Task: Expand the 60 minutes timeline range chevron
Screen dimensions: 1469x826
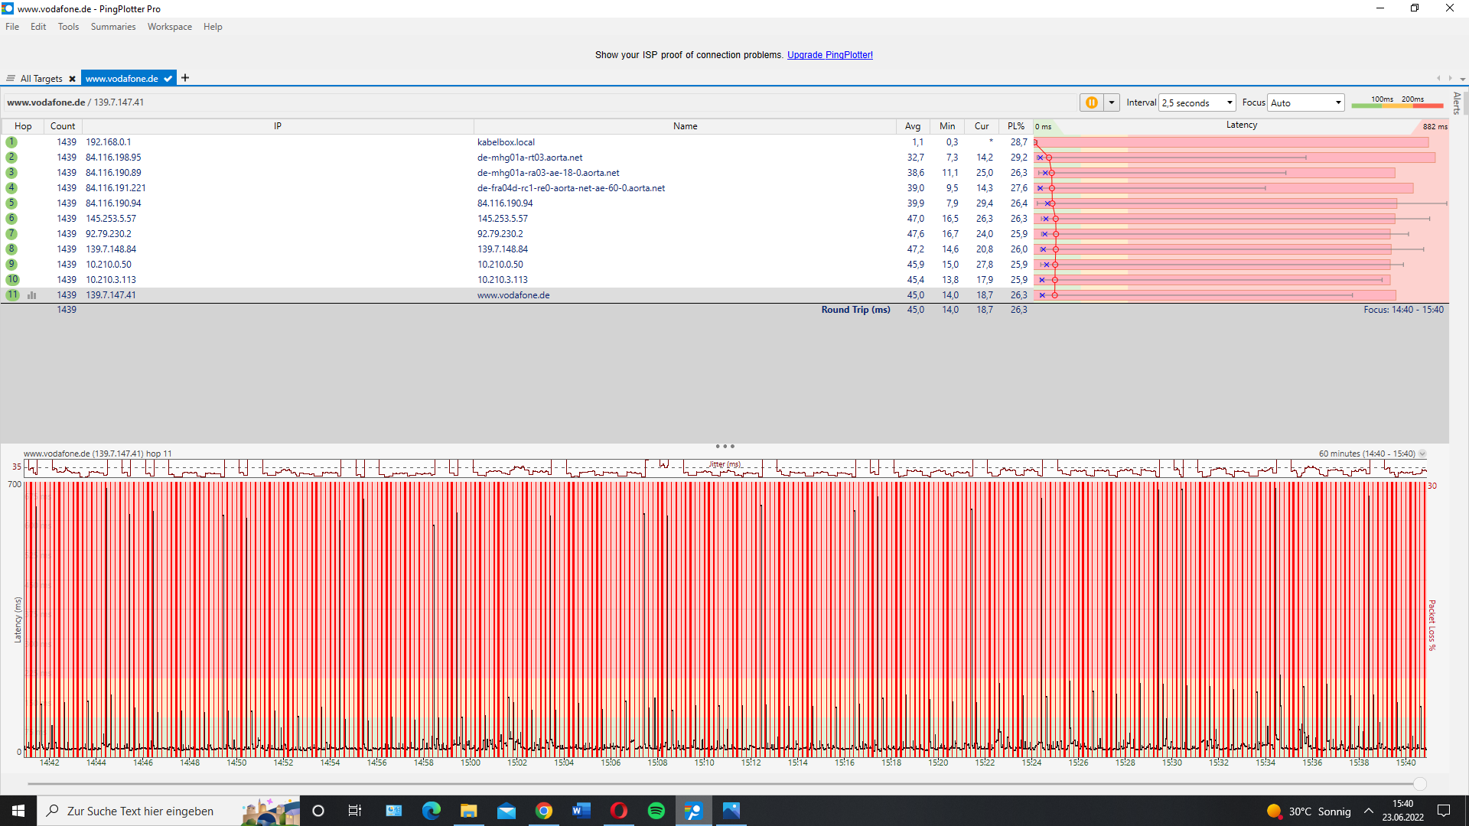Action: point(1422,454)
